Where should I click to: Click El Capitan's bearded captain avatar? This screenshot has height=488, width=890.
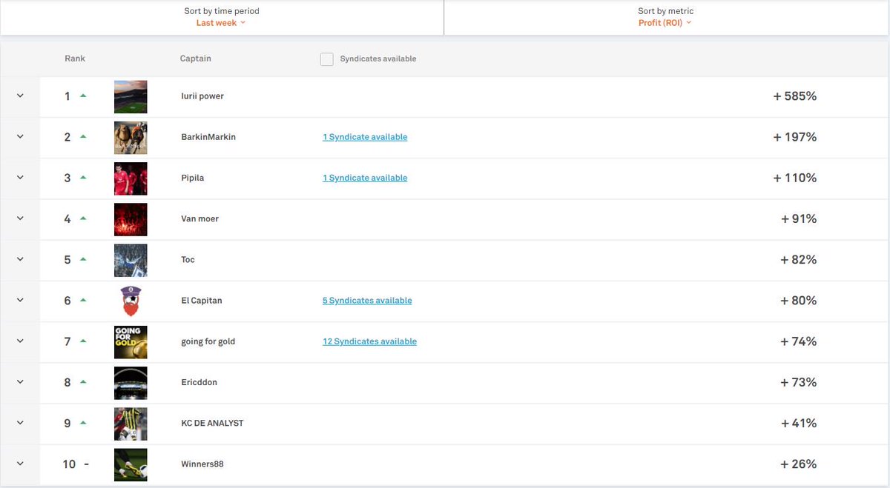[x=131, y=301]
